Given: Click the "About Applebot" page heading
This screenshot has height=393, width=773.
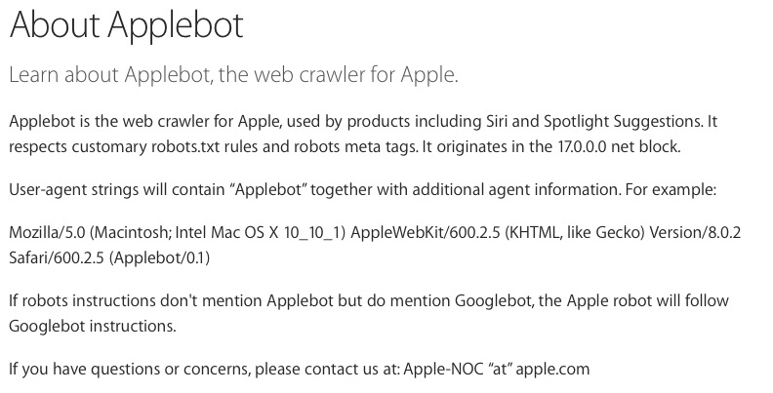Looking at the screenshot, I should [126, 24].
